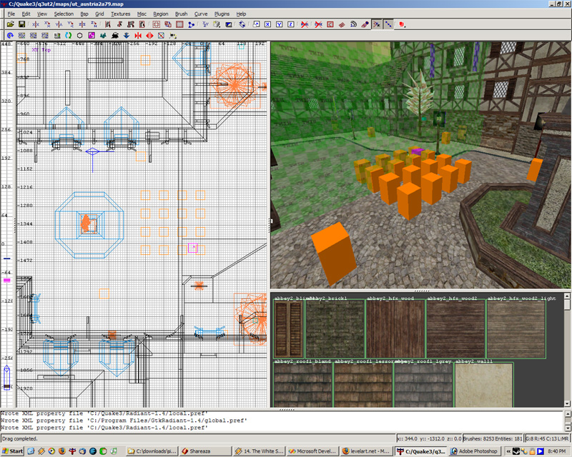Click the 'Brushes: 8253 Entities: 181' status text

point(493,438)
